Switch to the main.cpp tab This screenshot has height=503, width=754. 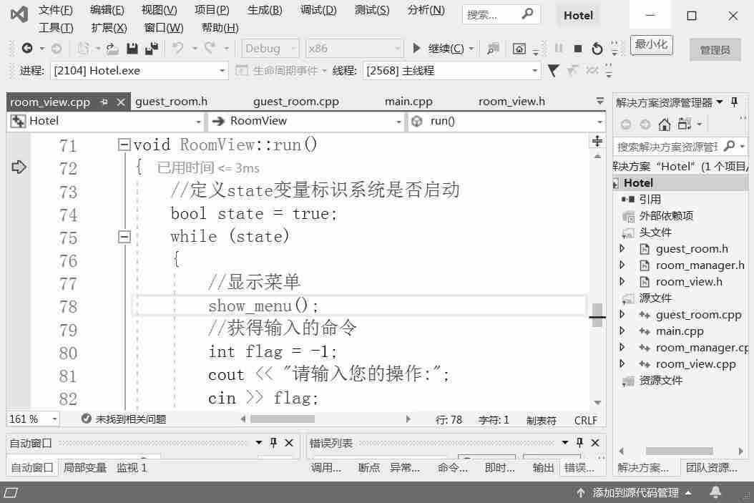point(408,102)
